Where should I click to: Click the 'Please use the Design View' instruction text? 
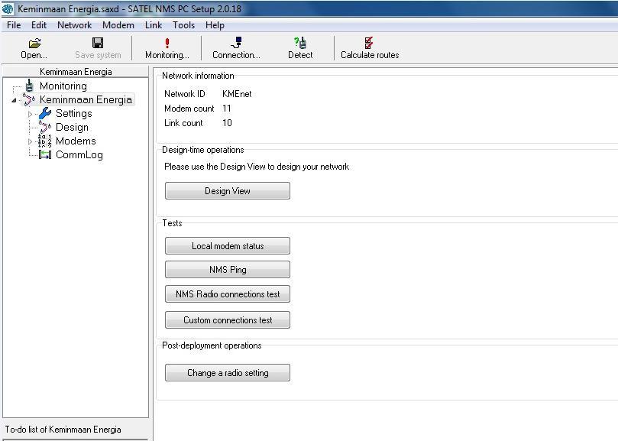[x=257, y=167]
